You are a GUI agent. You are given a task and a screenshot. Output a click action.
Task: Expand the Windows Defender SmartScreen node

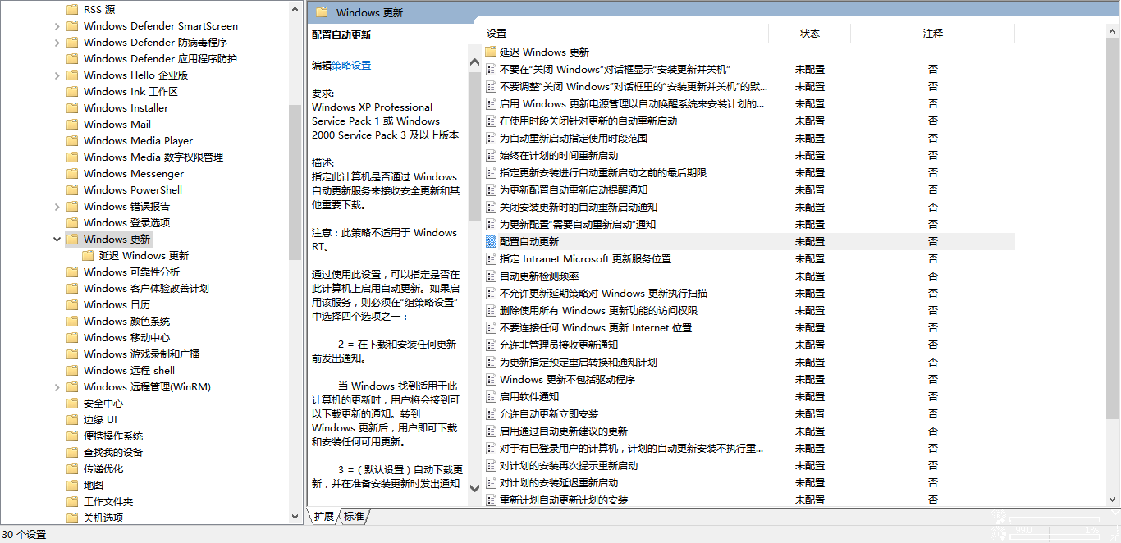[x=57, y=26]
